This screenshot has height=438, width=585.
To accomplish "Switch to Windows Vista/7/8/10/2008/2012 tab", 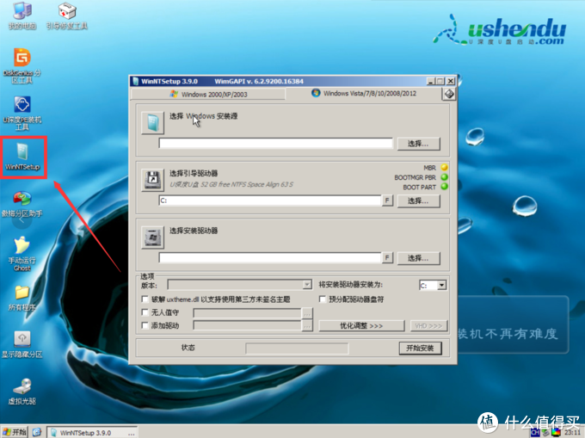I will (x=364, y=93).
